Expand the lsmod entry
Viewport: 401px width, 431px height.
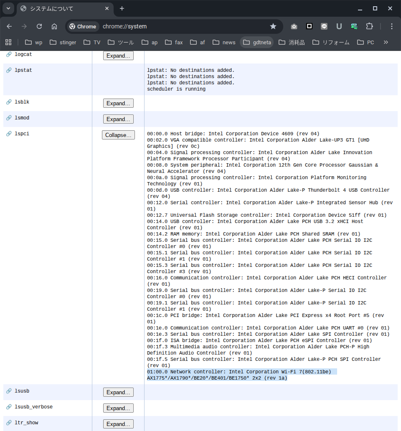click(118, 119)
